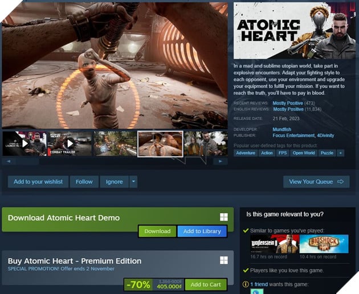The height and width of the screenshot is (294, 359).
Task: Click 'Buy Atomic Heart - Premium Edition' heading
Action: pyautogui.click(x=75, y=261)
